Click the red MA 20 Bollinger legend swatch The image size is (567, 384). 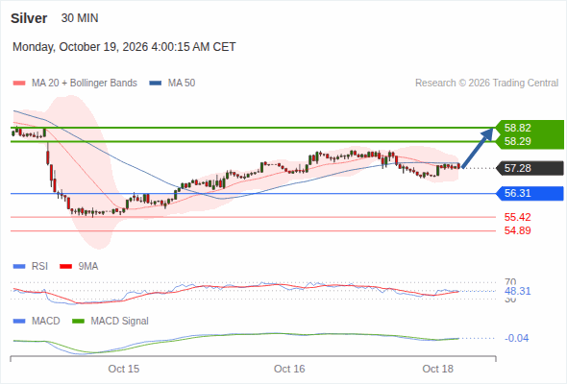point(19,84)
